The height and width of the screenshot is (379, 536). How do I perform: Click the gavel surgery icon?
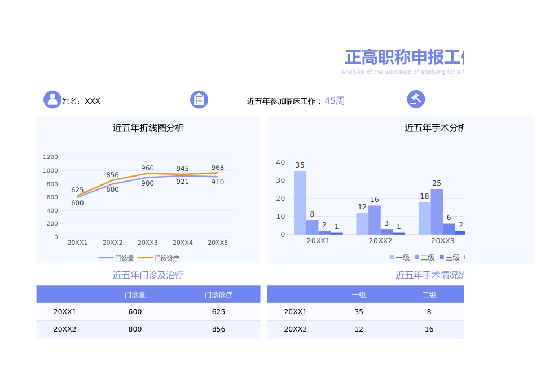416,99
